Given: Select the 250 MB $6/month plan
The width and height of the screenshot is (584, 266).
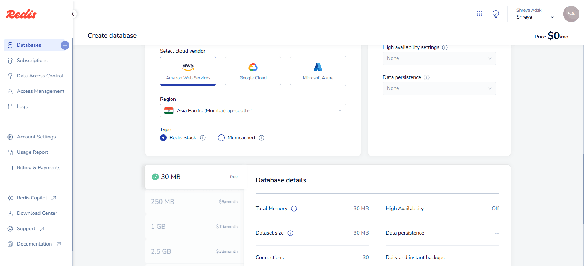Looking at the screenshot, I should tap(195, 202).
